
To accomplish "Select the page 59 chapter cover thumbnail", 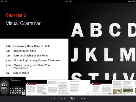I will click(x=13, y=86).
